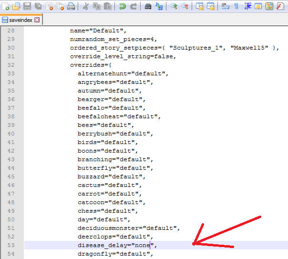This screenshot has width=288, height=259.
Task: Click the Save All stacked disks icon
Action: pos(38,6)
